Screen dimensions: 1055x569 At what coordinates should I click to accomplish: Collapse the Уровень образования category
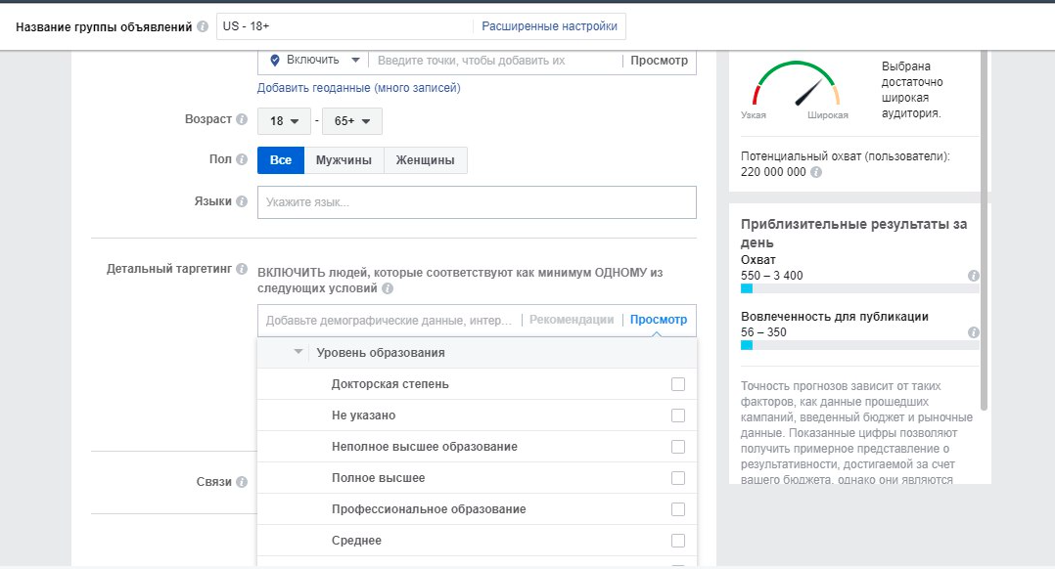pos(298,352)
